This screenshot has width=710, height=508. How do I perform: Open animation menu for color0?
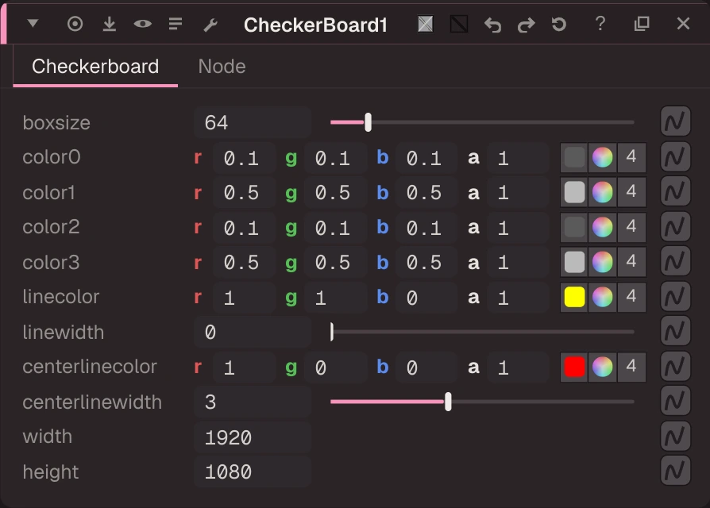[x=675, y=156]
